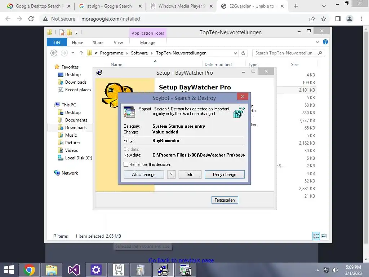Select Downloads under Favorites
369x277 pixels.
(76, 82)
